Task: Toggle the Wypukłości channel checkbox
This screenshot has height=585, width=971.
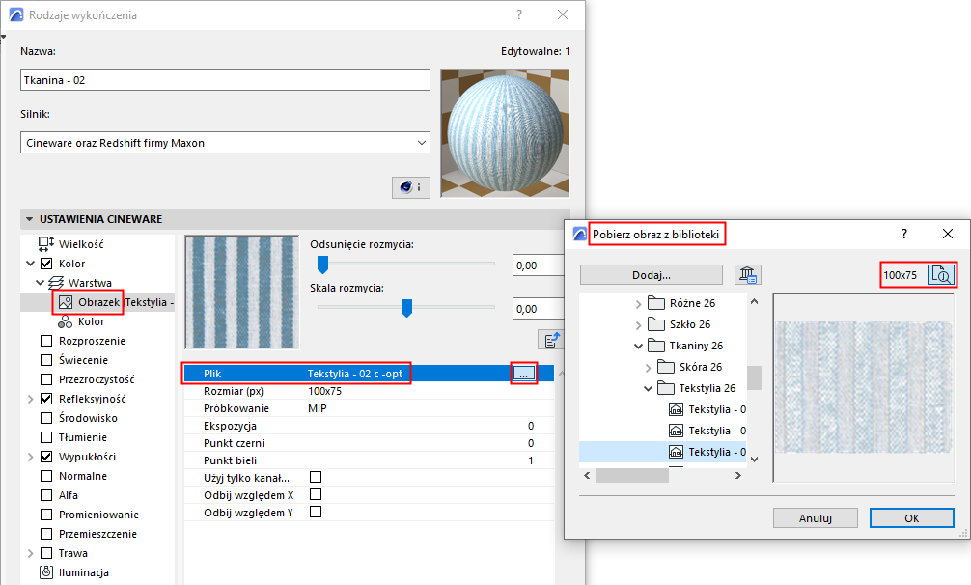Action: click(45, 457)
